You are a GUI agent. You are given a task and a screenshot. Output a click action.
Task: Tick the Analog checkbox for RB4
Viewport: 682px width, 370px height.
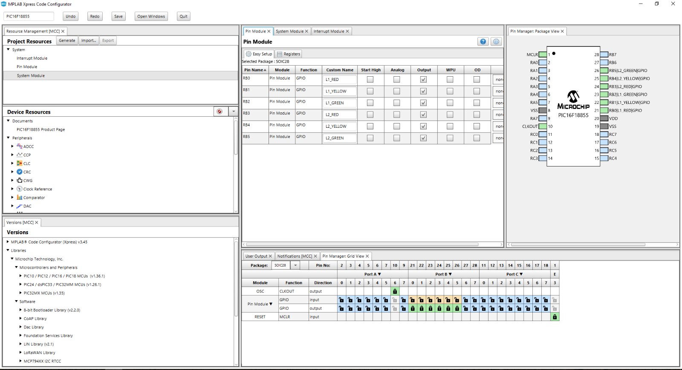click(397, 126)
